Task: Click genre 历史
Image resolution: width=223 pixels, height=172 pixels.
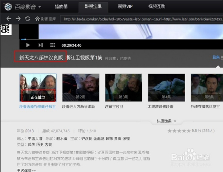Action: 40,144
